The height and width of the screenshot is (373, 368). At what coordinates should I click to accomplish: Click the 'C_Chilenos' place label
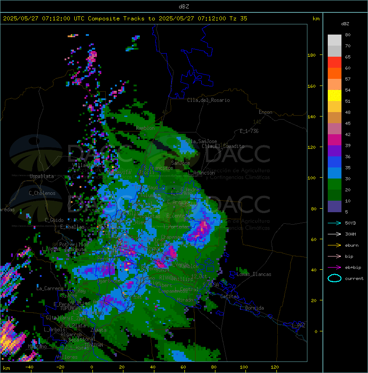42,193
